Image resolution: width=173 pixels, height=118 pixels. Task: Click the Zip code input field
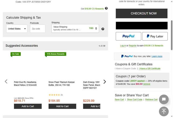pyautogui.click(x=38, y=29)
